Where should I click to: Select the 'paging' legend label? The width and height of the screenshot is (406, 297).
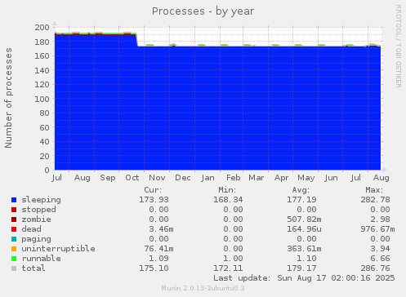point(36,239)
